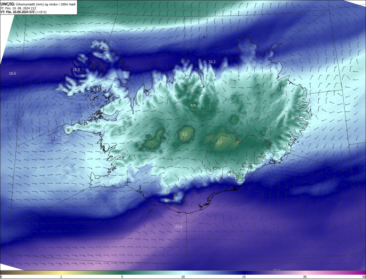This screenshot has width=366, height=279.
Task: Click the 3.5 value on the glacier
Action: point(184,134)
